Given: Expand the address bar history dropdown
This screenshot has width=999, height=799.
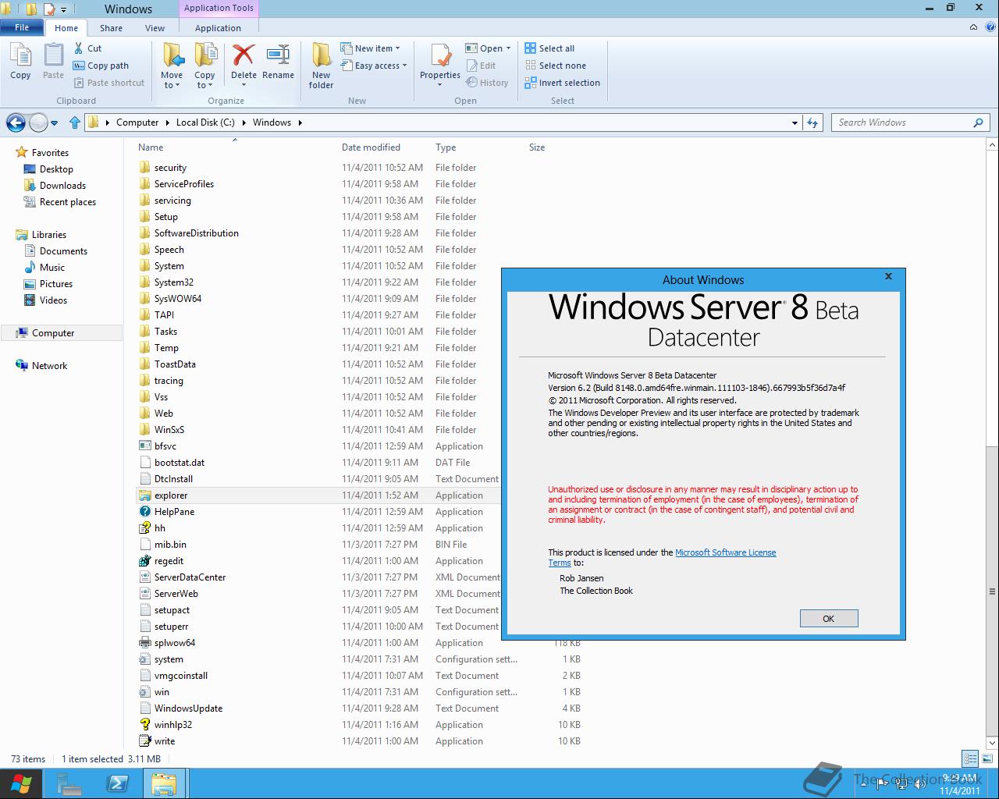Looking at the screenshot, I should click(795, 123).
